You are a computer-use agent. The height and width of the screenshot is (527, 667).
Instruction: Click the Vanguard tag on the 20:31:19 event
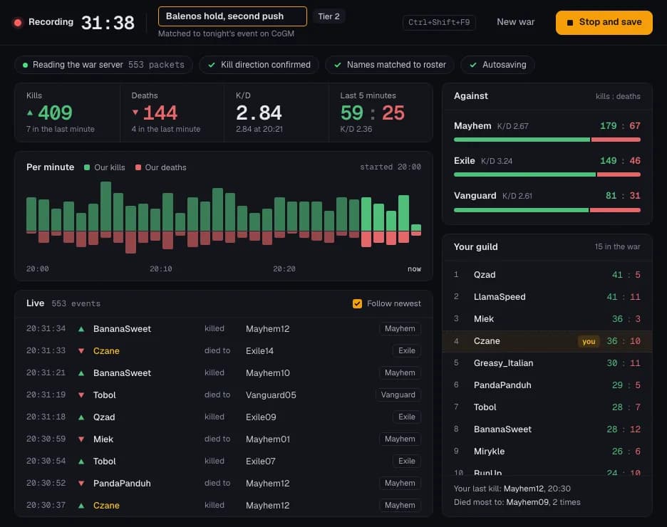click(398, 395)
